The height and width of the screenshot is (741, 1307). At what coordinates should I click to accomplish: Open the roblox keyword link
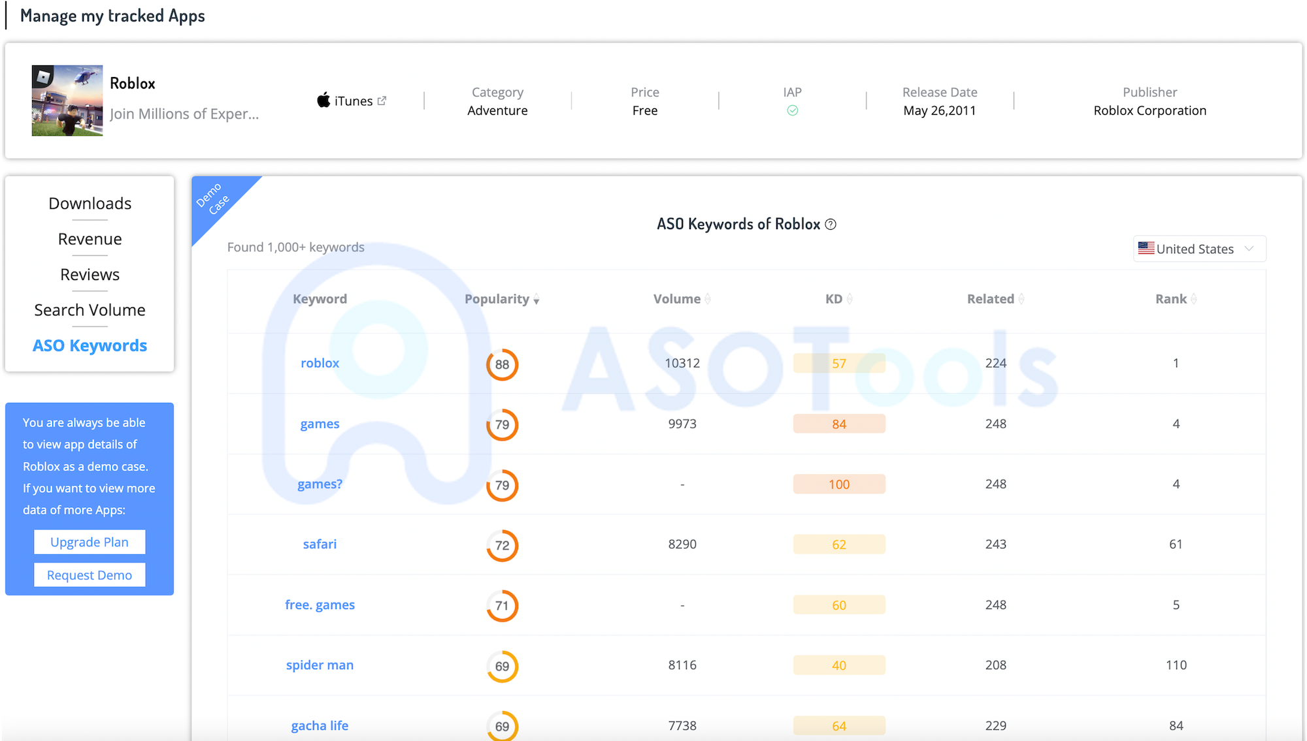[x=320, y=363]
